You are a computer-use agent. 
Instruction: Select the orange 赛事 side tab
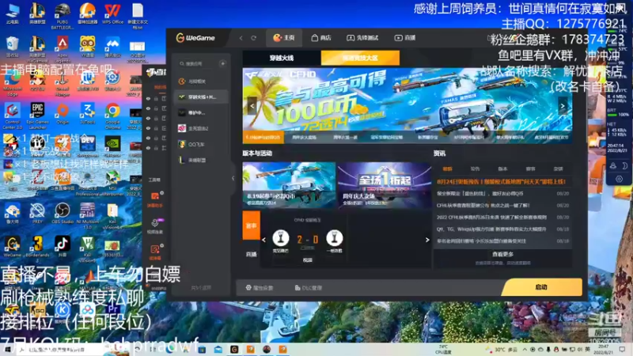coord(251,225)
